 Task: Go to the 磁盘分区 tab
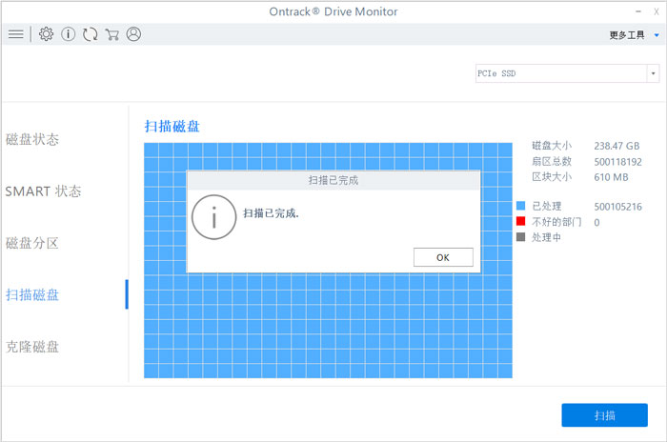32,243
